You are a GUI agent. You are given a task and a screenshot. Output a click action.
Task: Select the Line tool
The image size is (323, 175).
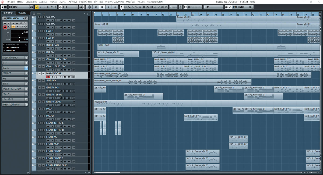(x=159, y=7)
